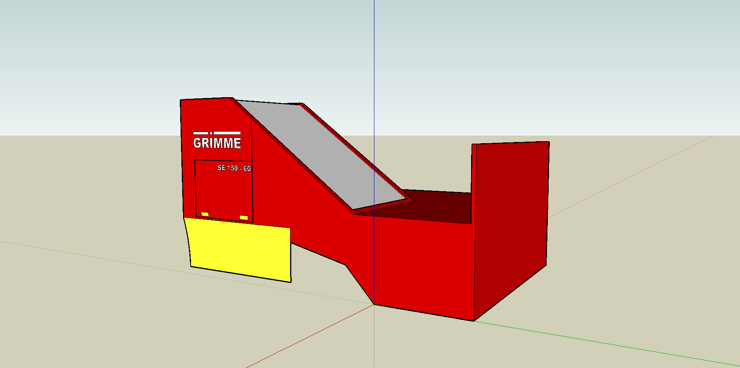This screenshot has width=740, height=368.
Task: Click the white GRIMME logo text
Action: coord(217,143)
